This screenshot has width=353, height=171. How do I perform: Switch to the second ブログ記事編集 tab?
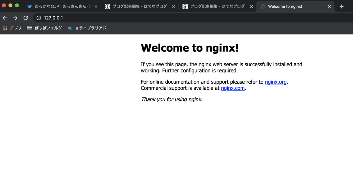coord(218,6)
